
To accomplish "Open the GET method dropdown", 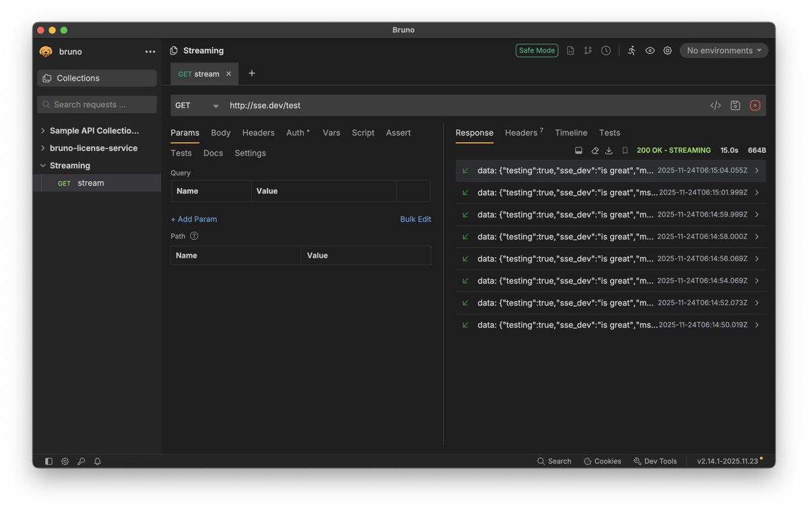I will point(197,106).
